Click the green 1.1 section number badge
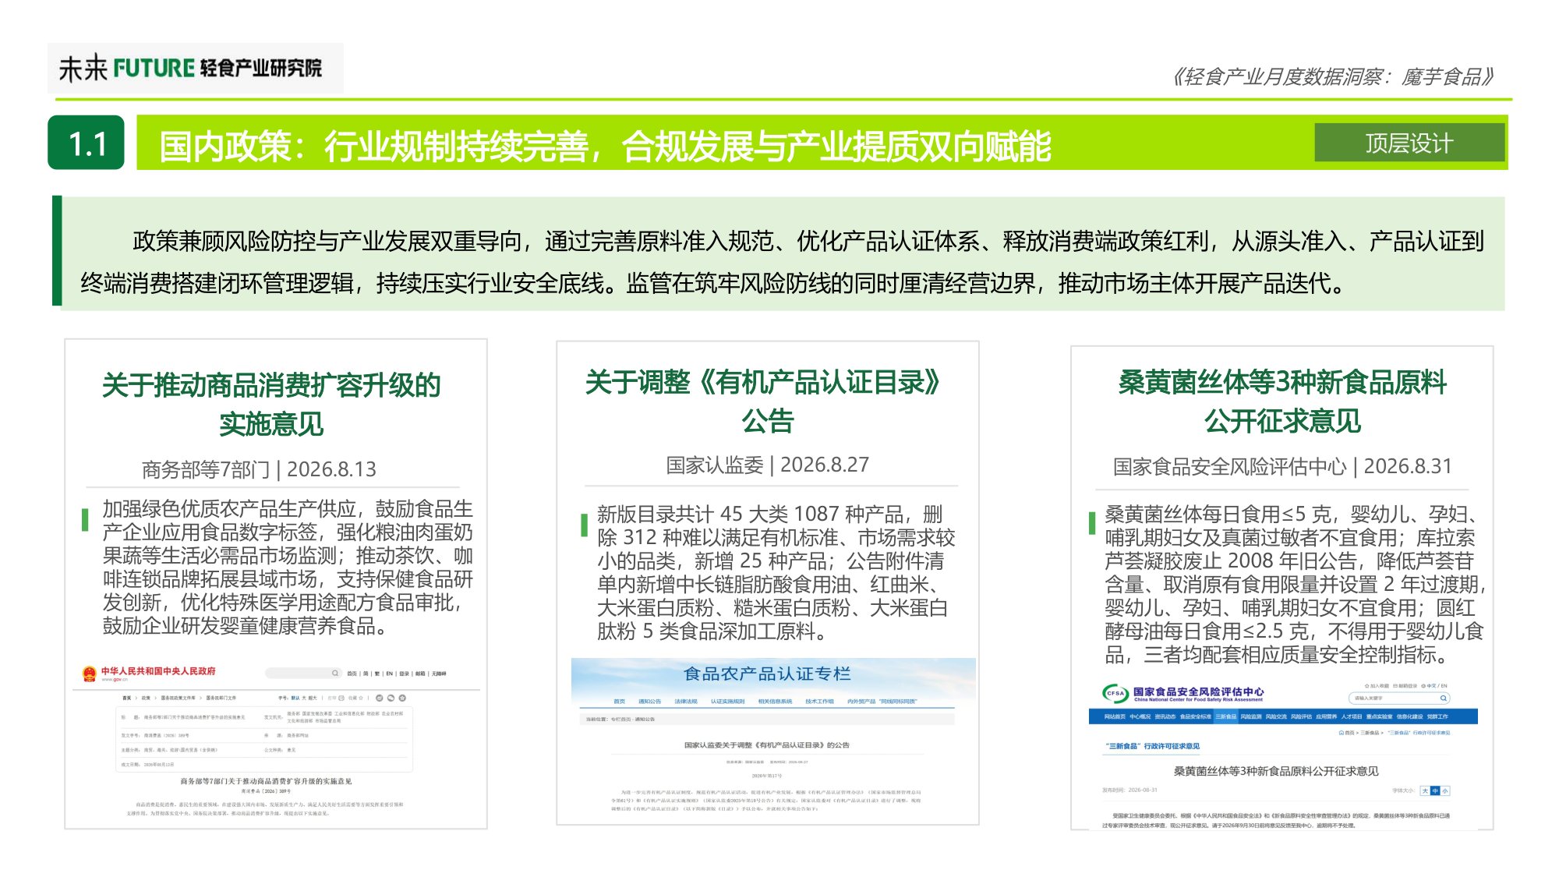 86,143
